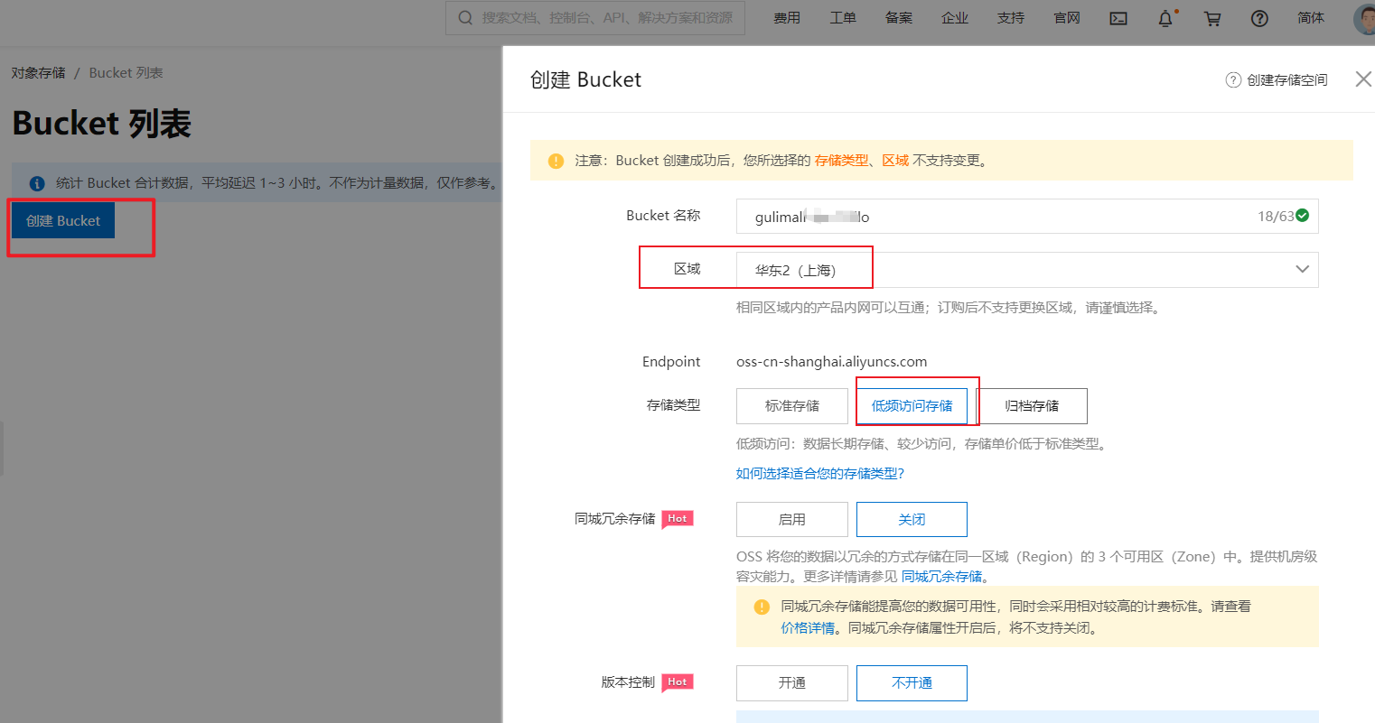
Task: Select 低频访问存储 storage type
Action: point(912,406)
